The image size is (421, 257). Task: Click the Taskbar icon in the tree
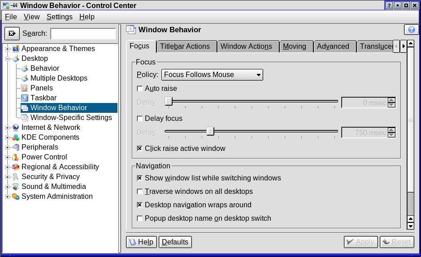point(25,98)
